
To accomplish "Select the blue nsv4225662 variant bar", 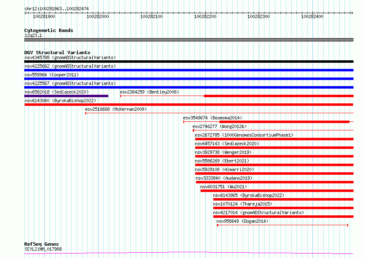I will coord(189,70).
